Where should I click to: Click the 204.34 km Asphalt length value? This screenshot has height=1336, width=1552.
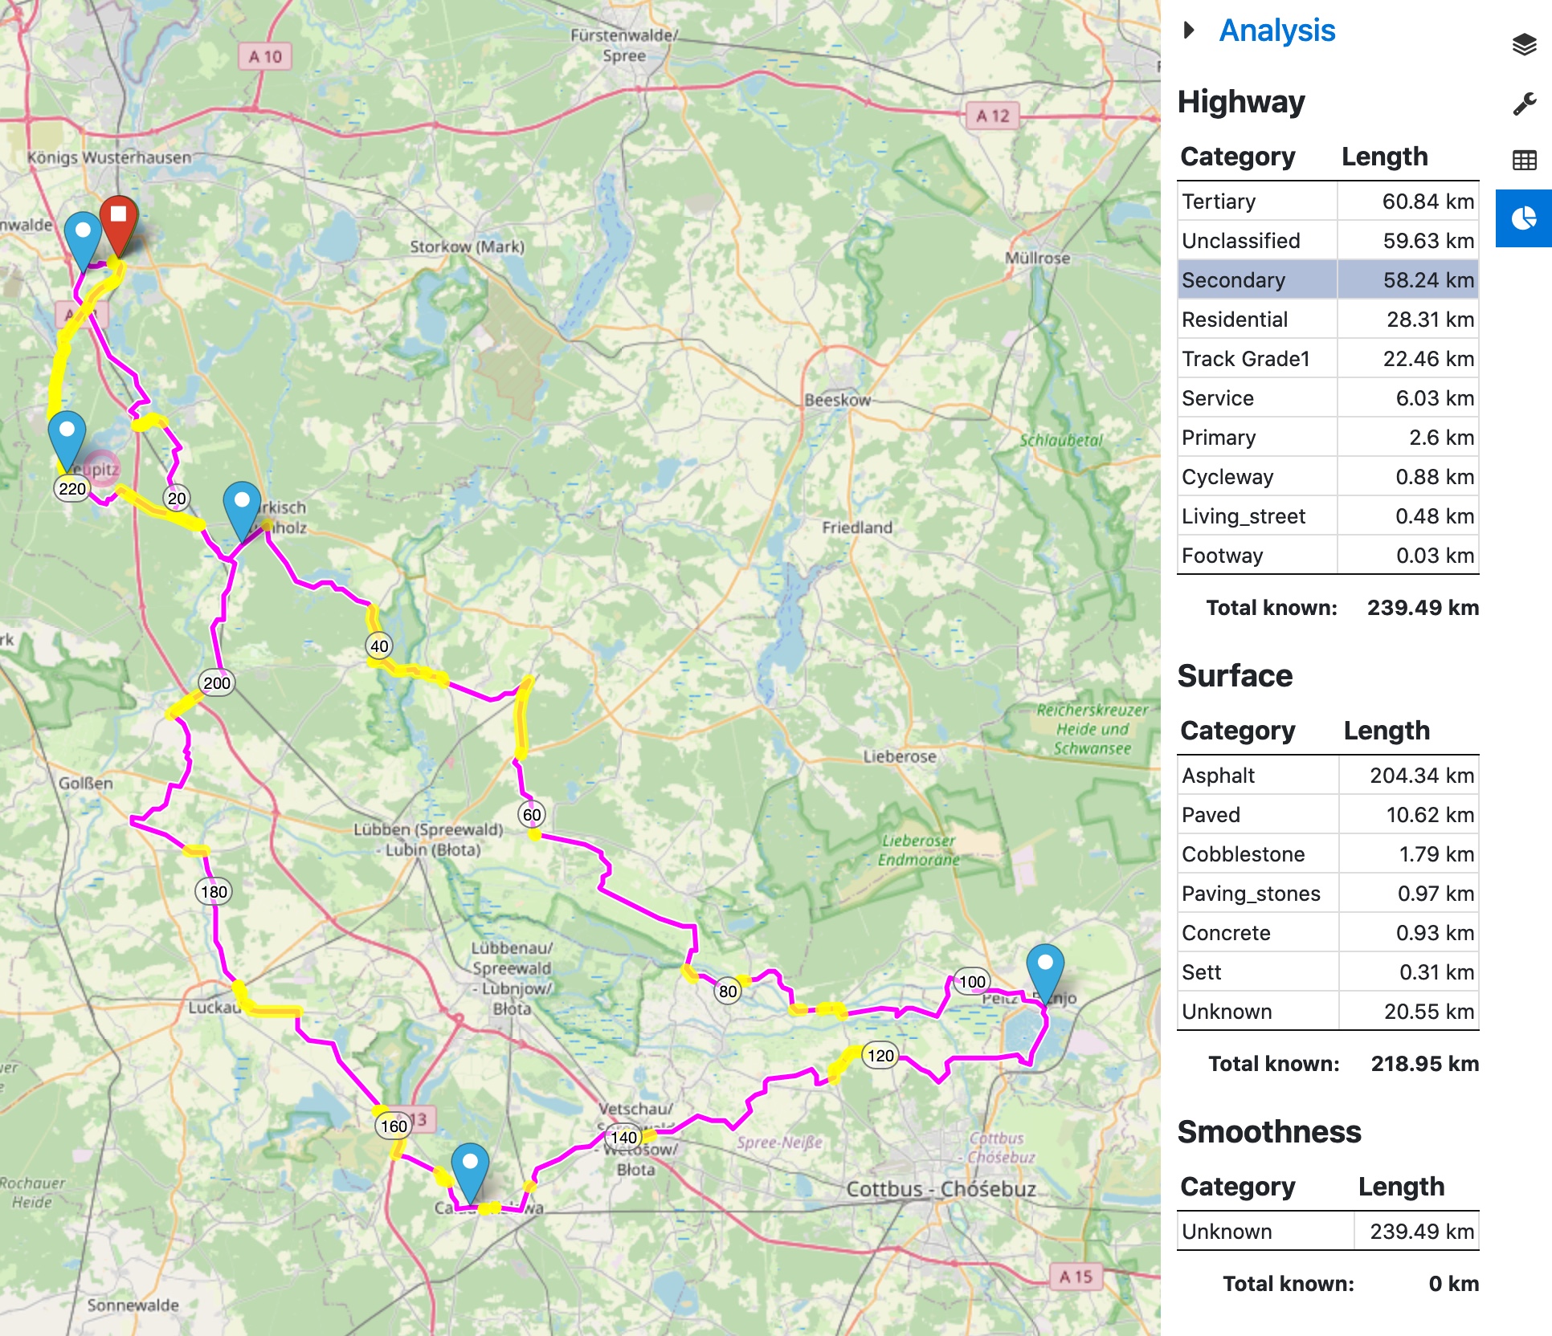[1421, 776]
